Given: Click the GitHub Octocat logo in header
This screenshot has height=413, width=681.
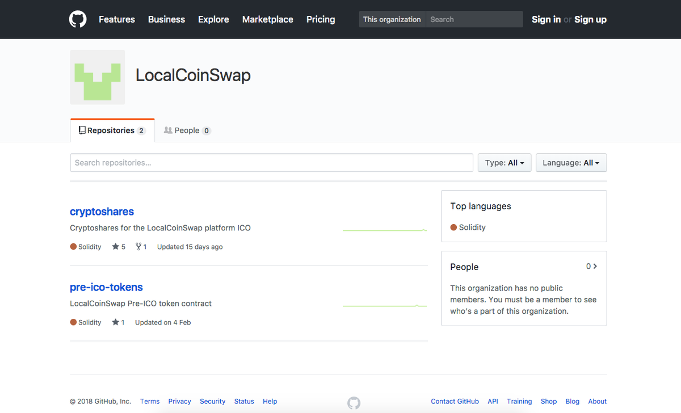Looking at the screenshot, I should [78, 19].
